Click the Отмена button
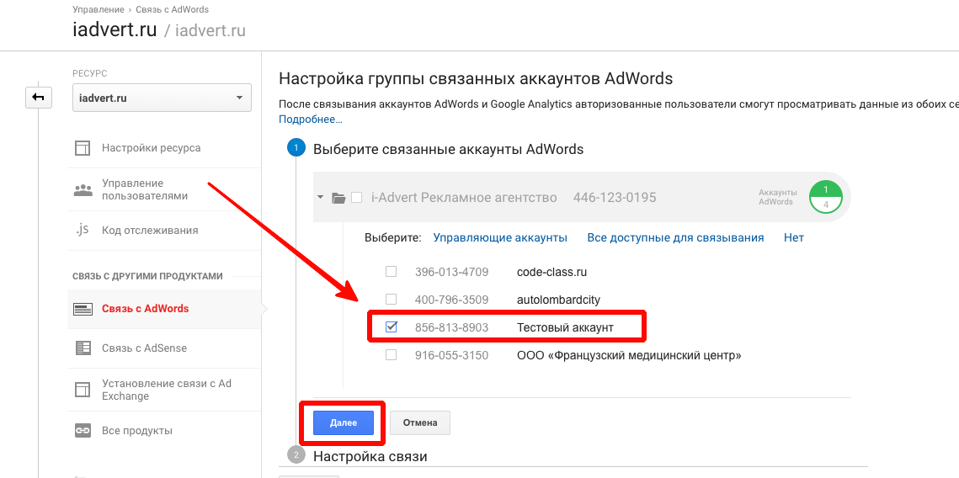The width and height of the screenshot is (959, 478). click(x=420, y=422)
